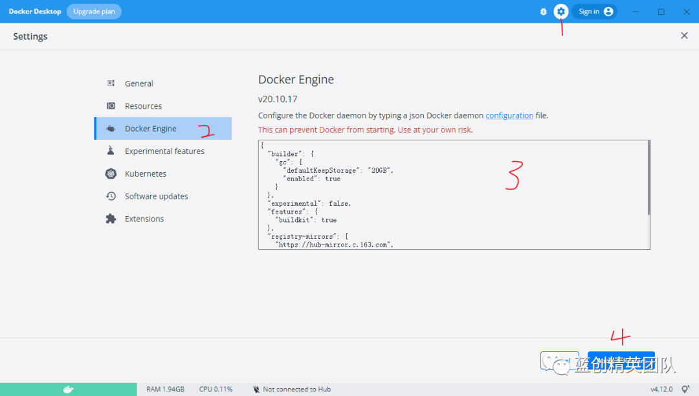Click the Settings gear icon
Image resolution: width=699 pixels, height=396 pixels.
coord(560,12)
